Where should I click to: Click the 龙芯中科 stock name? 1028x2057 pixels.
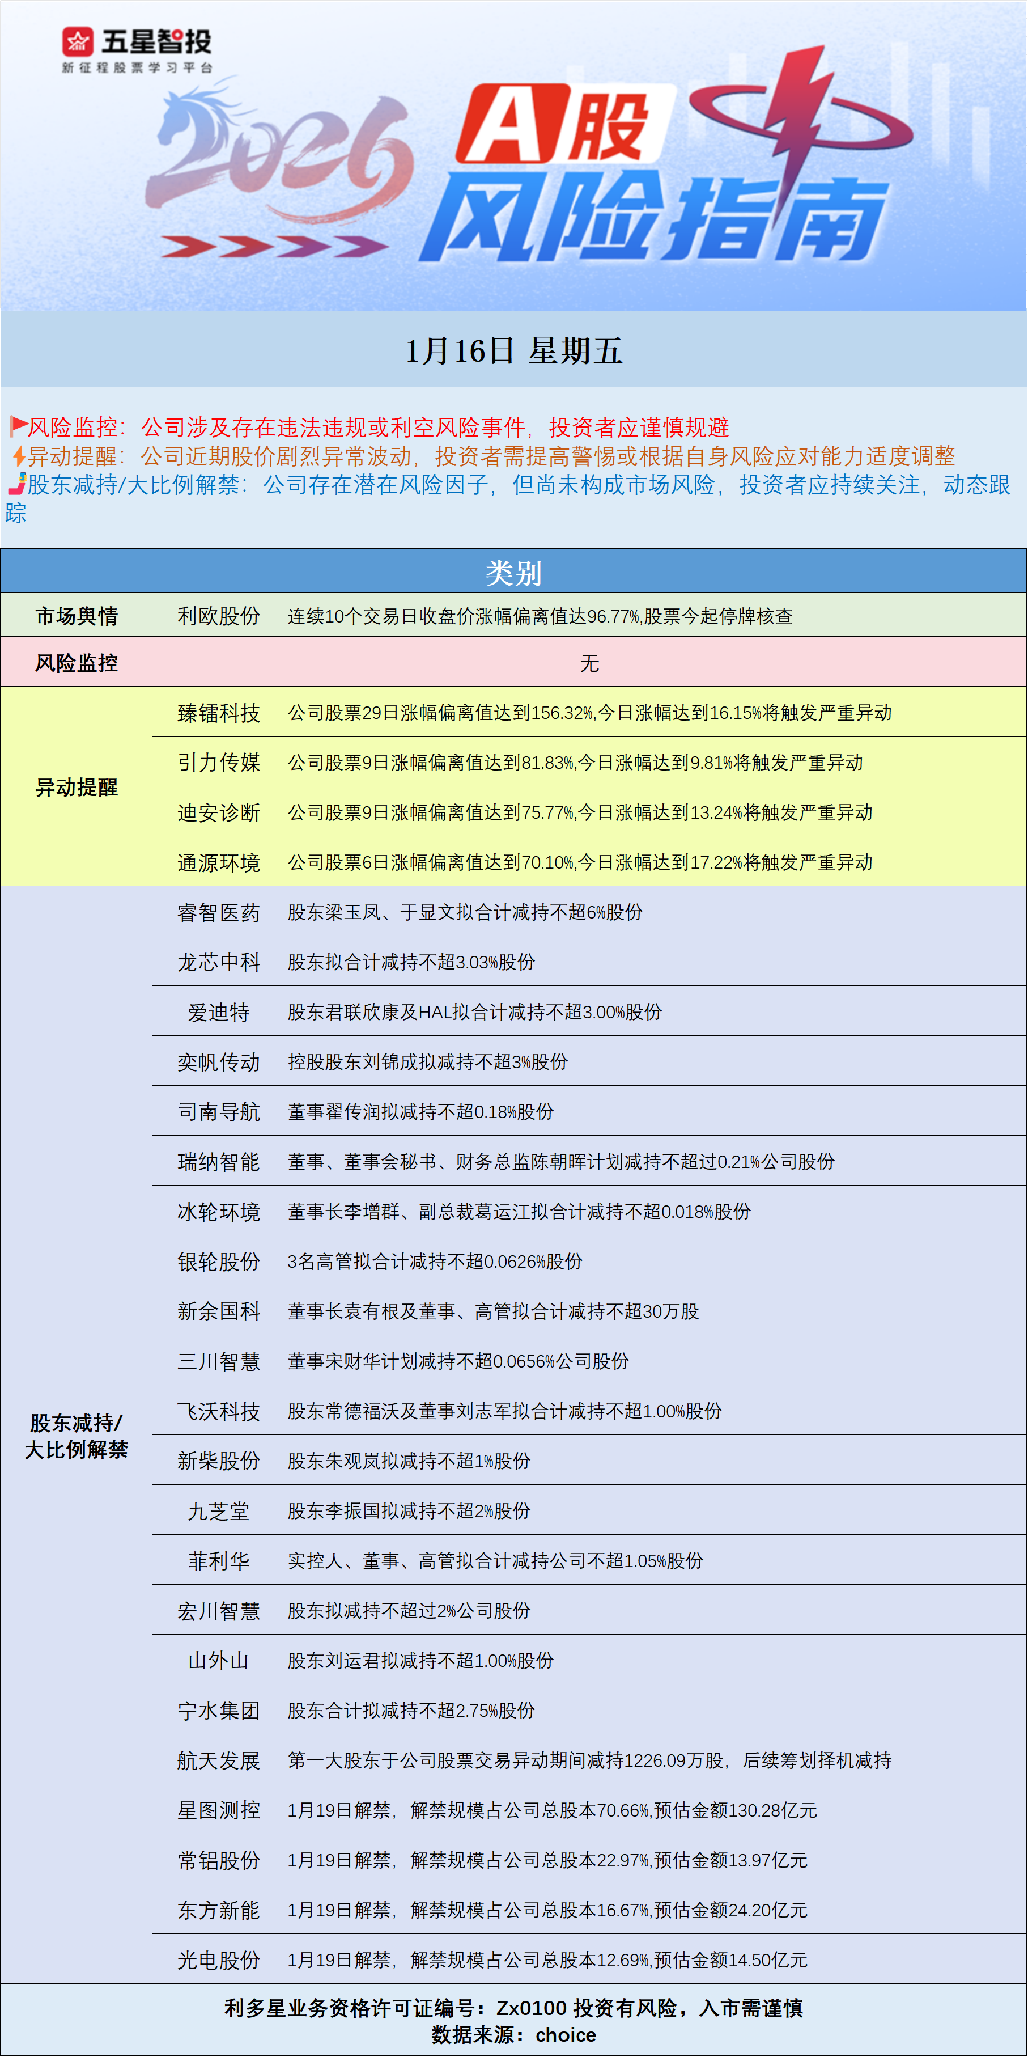(219, 962)
